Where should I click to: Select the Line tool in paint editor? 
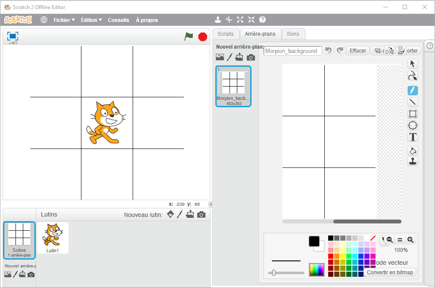(x=413, y=102)
